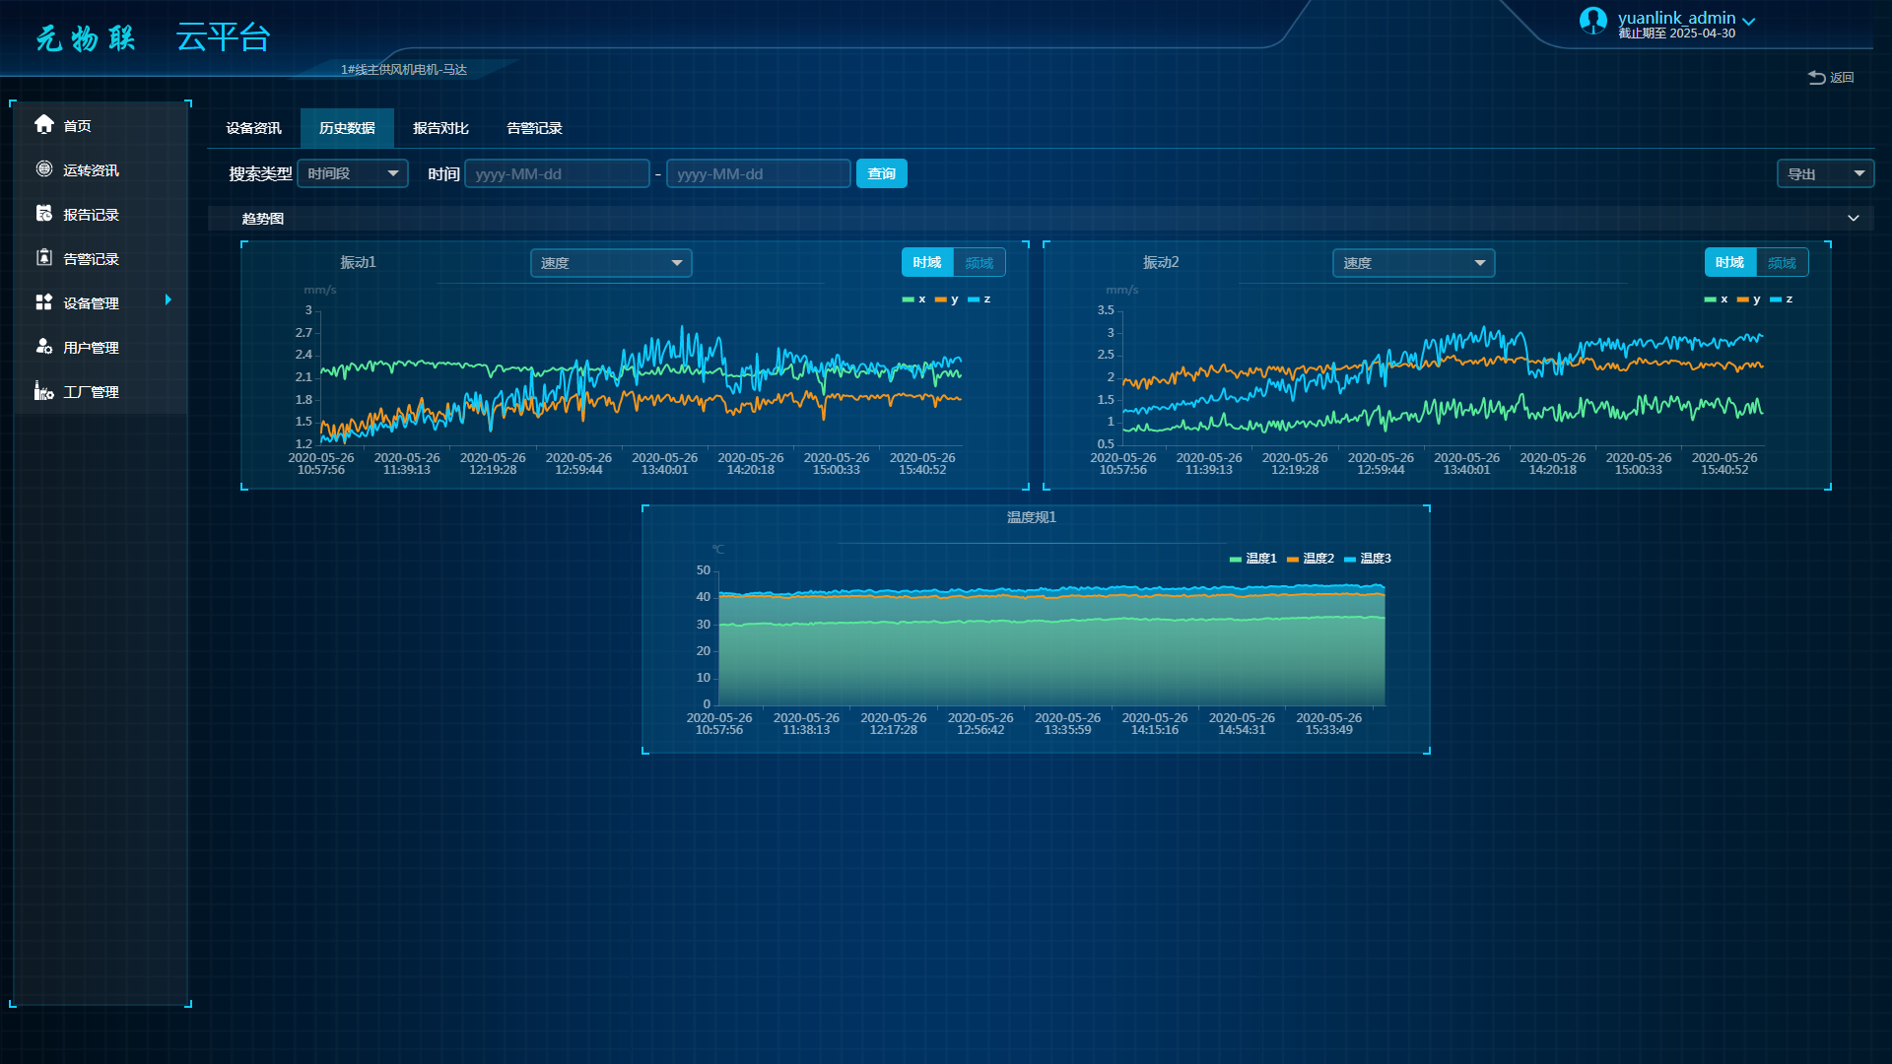The width and height of the screenshot is (1892, 1064).
Task: Open the 搜索类型 时间段 dropdown
Action: click(x=353, y=173)
